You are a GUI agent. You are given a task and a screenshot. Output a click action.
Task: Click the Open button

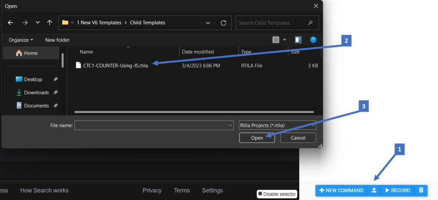(257, 138)
